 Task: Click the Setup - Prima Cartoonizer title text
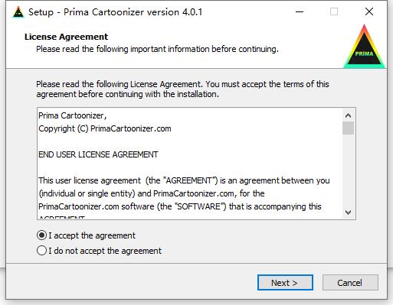pyautogui.click(x=115, y=12)
